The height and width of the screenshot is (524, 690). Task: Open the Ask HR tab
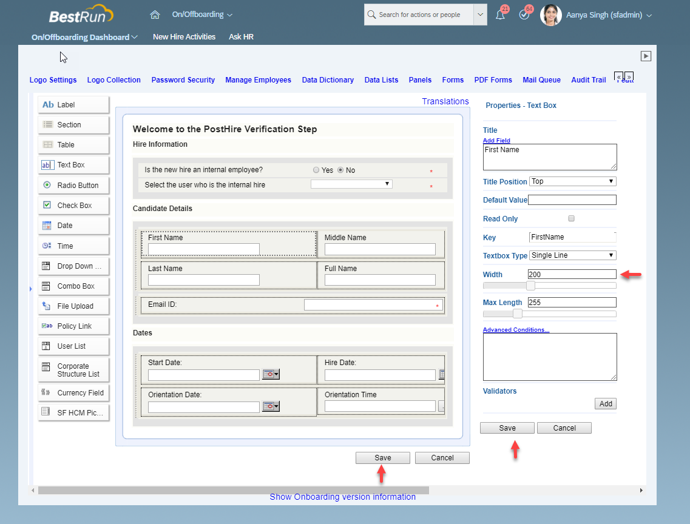pos(241,37)
